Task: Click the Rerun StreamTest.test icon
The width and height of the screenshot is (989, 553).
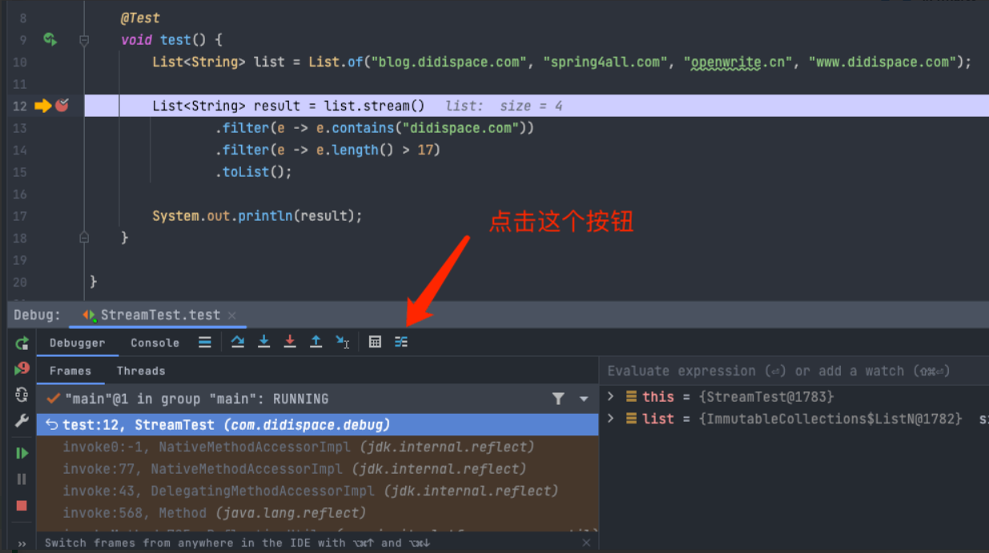Action: [22, 343]
